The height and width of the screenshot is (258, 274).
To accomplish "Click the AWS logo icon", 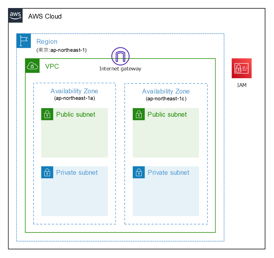I will pyautogui.click(x=15, y=15).
